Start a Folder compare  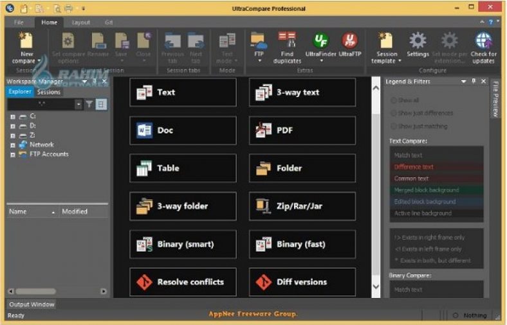click(x=302, y=168)
